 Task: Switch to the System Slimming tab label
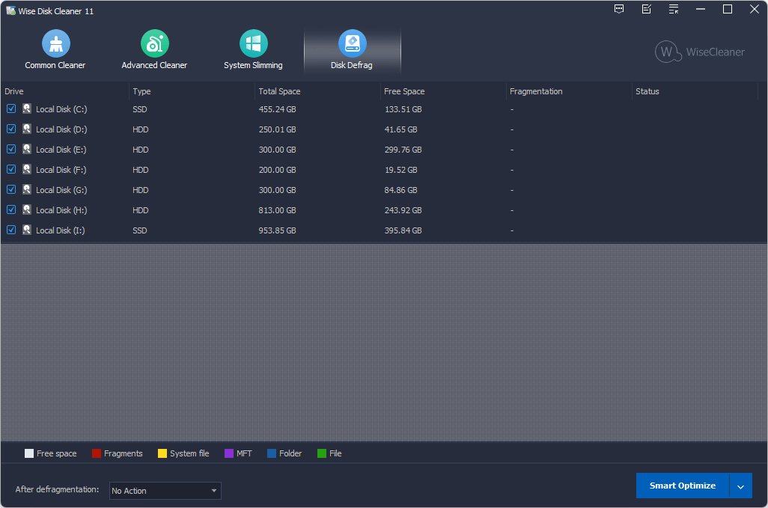[x=253, y=65]
